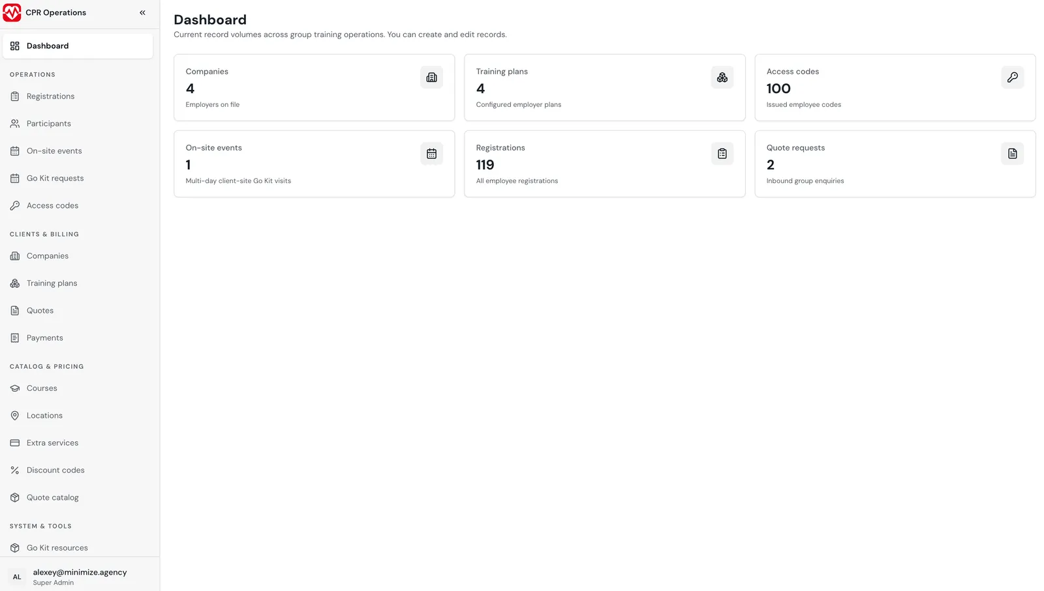Viewport: 1044px width, 591px height.
Task: Click "Multi-day client-site Go Kit visits" text
Action: click(238, 181)
